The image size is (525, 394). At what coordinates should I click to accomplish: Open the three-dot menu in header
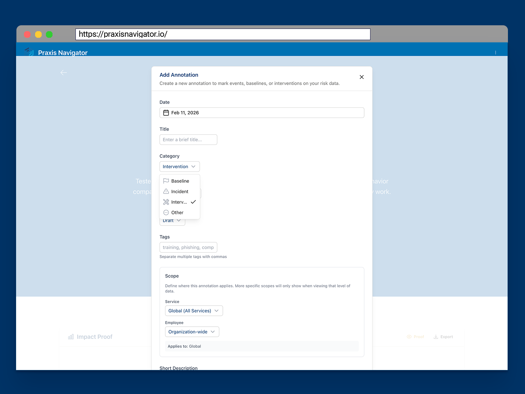pyautogui.click(x=495, y=53)
